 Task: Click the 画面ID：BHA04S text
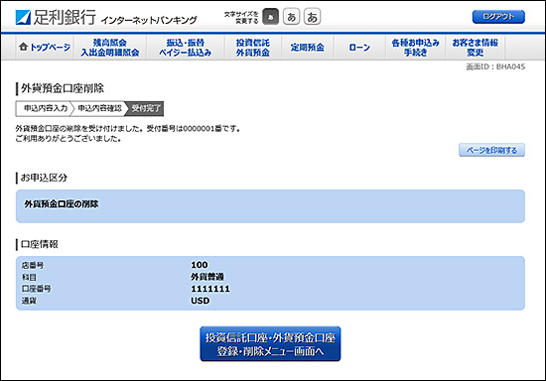point(495,66)
